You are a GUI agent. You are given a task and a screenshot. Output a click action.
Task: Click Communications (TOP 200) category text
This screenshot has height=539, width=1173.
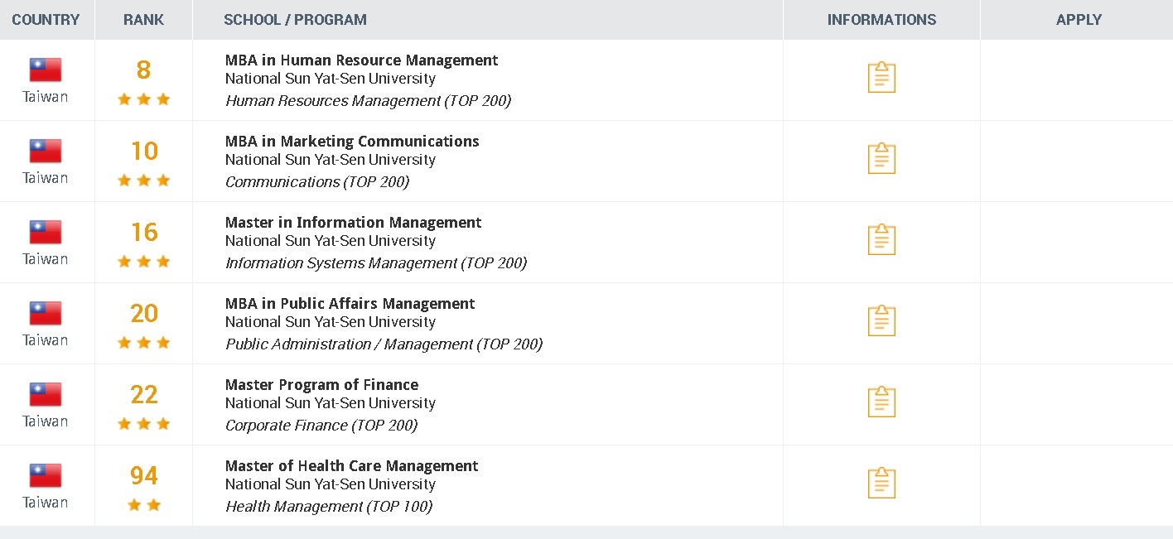coord(317,182)
